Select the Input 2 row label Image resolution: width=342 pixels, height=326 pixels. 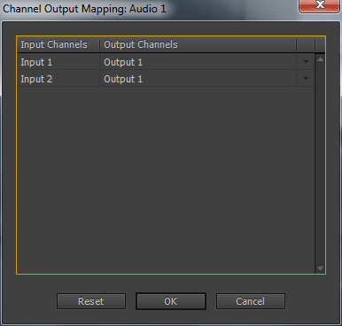click(x=36, y=79)
